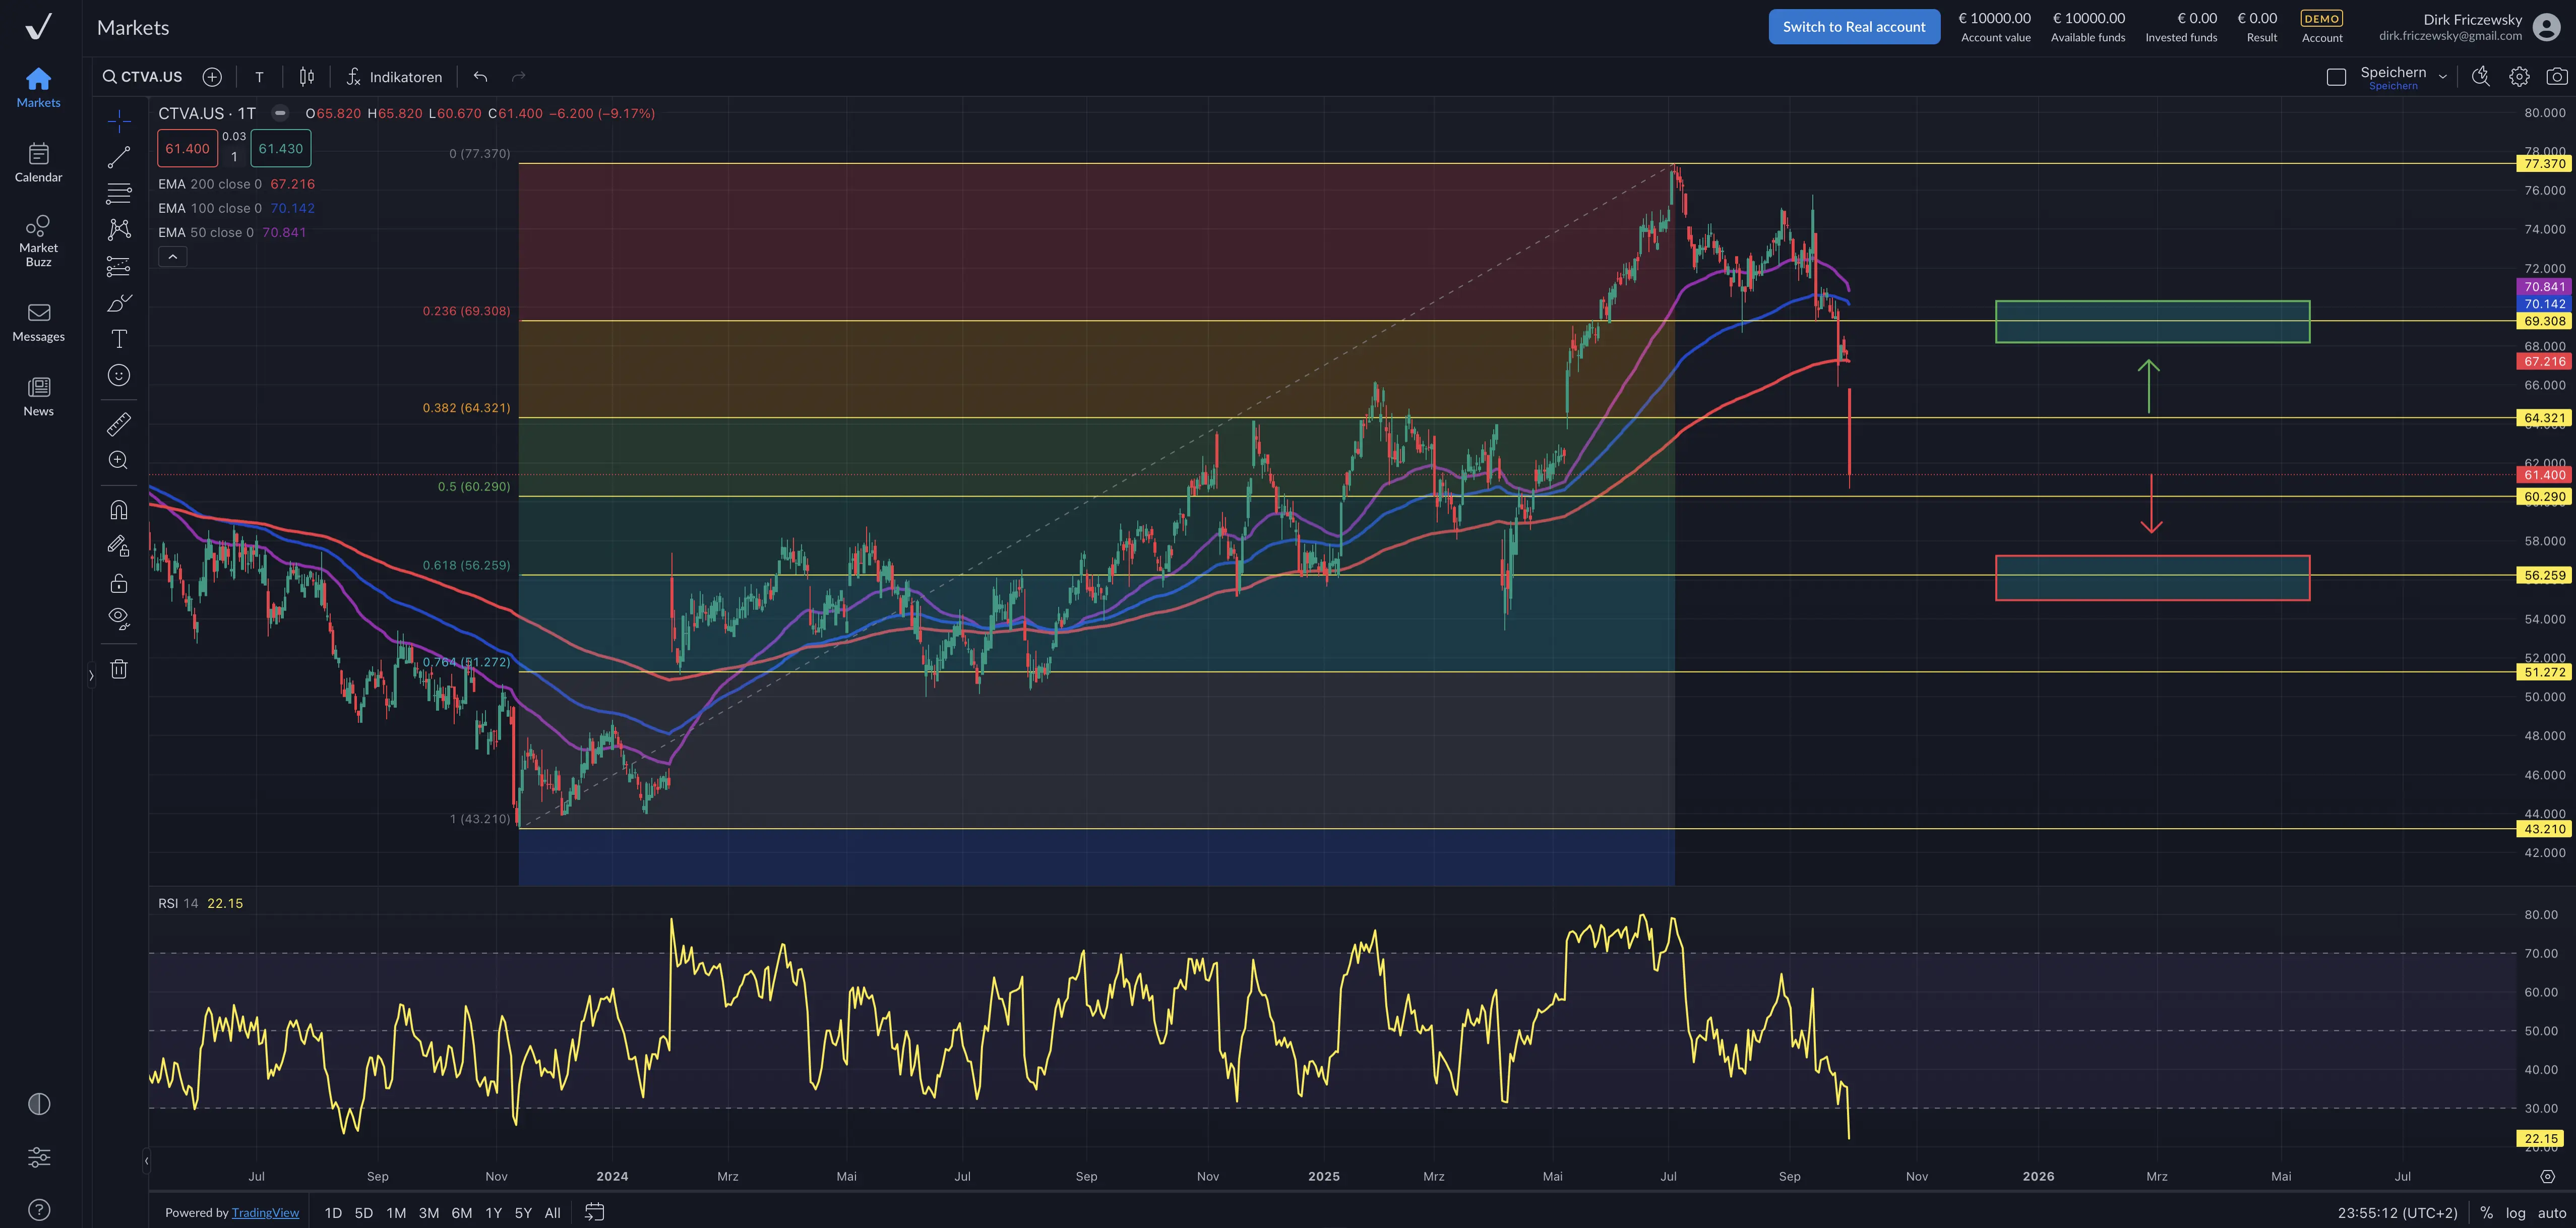The width and height of the screenshot is (2576, 1228).
Task: Click the trash icon to remove drawings
Action: click(119, 669)
